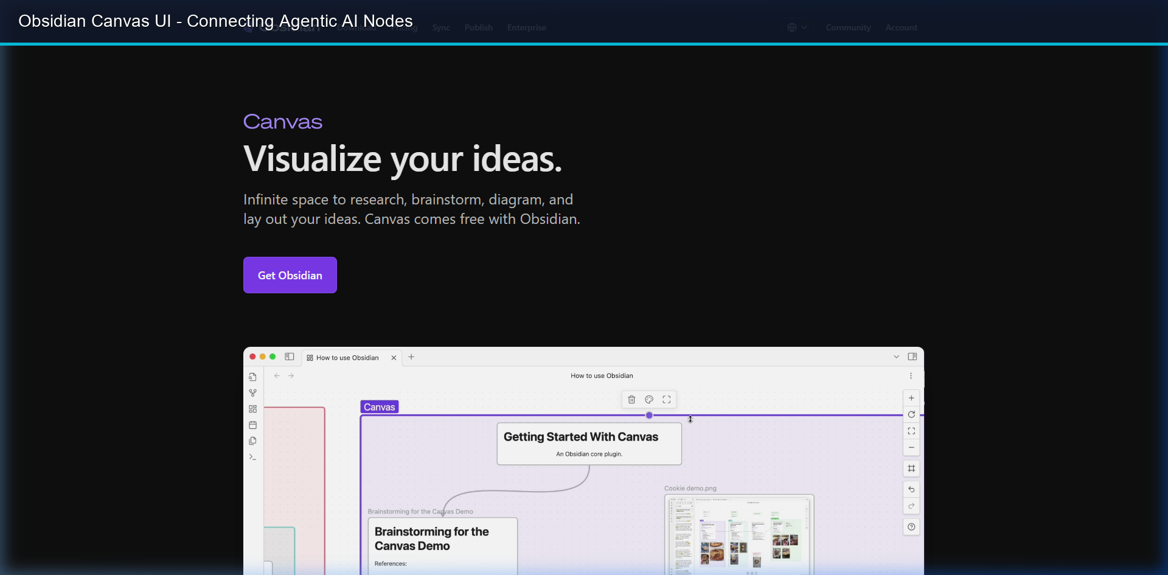The width and height of the screenshot is (1168, 575).
Task: Click the Get Obsidian button
Action: click(x=290, y=275)
